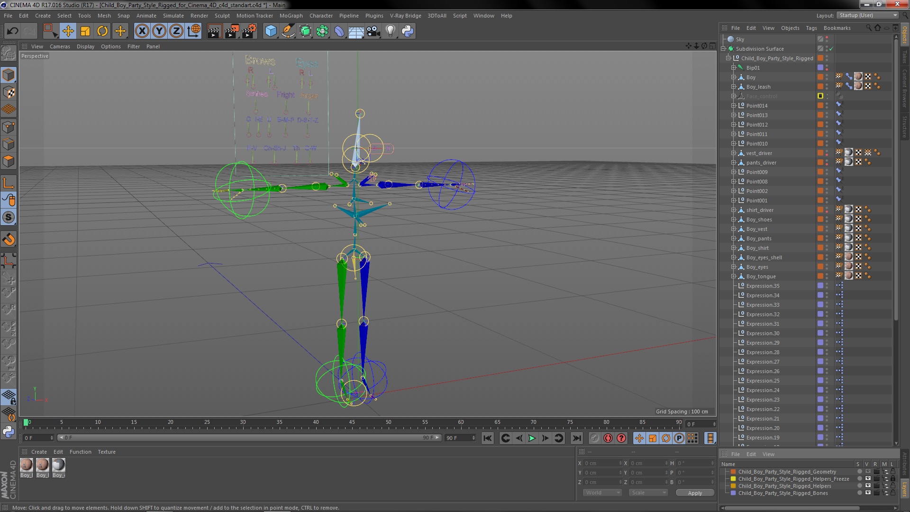This screenshot has width=910, height=512.
Task: Click the Apply button in coordinates panel
Action: pyautogui.click(x=695, y=493)
